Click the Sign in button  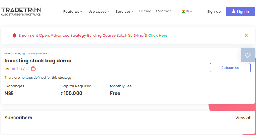[x=240, y=11]
